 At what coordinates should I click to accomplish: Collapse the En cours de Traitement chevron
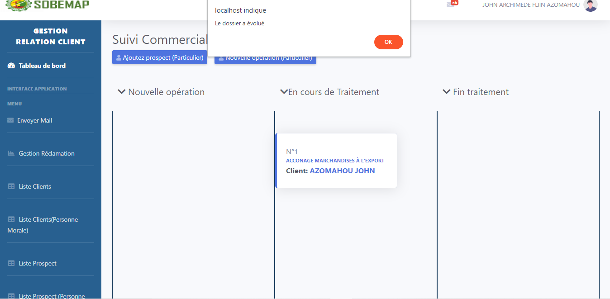(x=284, y=92)
